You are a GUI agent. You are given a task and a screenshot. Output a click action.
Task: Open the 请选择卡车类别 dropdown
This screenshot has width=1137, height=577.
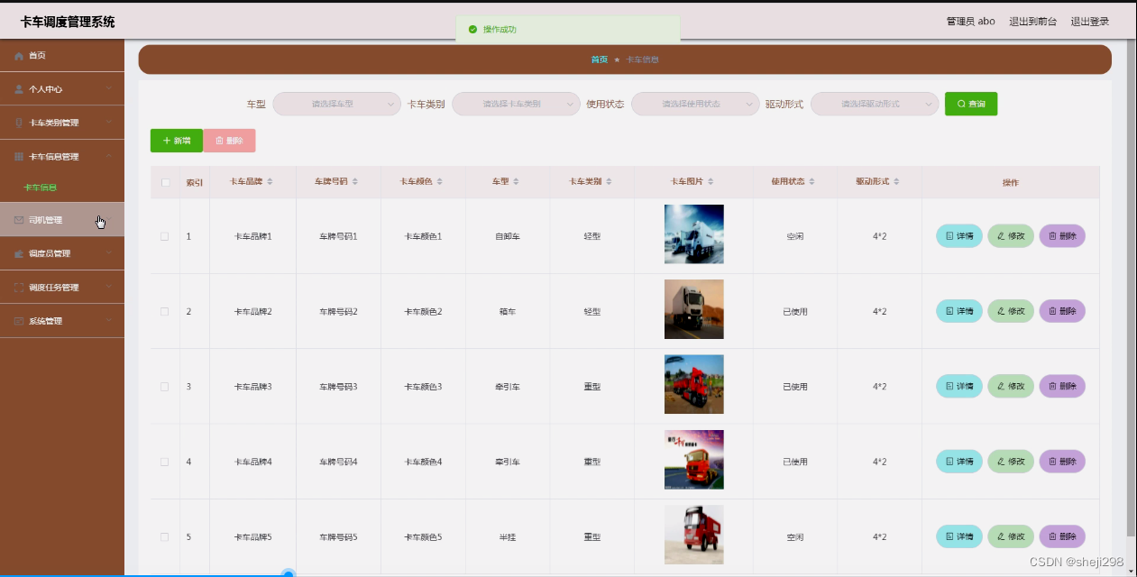(514, 104)
